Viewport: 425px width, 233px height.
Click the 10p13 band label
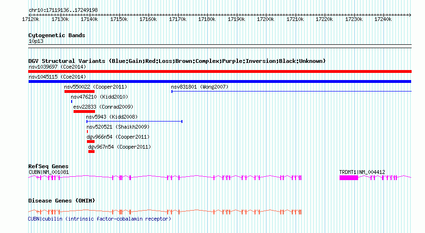pos(36,41)
